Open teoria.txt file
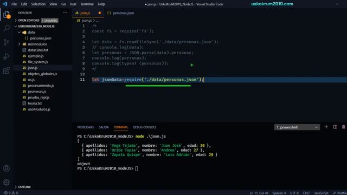Viewport: 347px width, 195px height. click(x=35, y=103)
